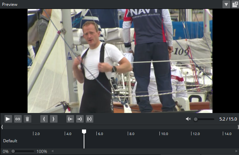
Task: Jump to range start arrow button
Action: coord(70,119)
